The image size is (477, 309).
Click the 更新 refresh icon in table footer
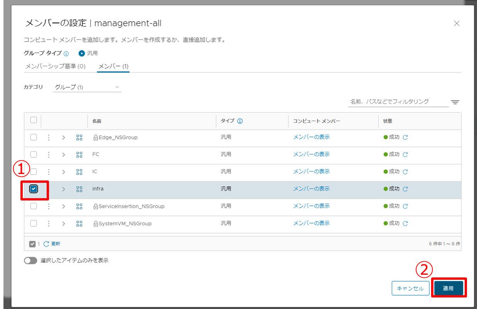[x=47, y=244]
